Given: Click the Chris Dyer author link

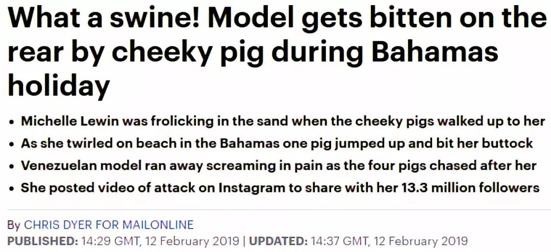Looking at the screenshot, I should [59, 225].
